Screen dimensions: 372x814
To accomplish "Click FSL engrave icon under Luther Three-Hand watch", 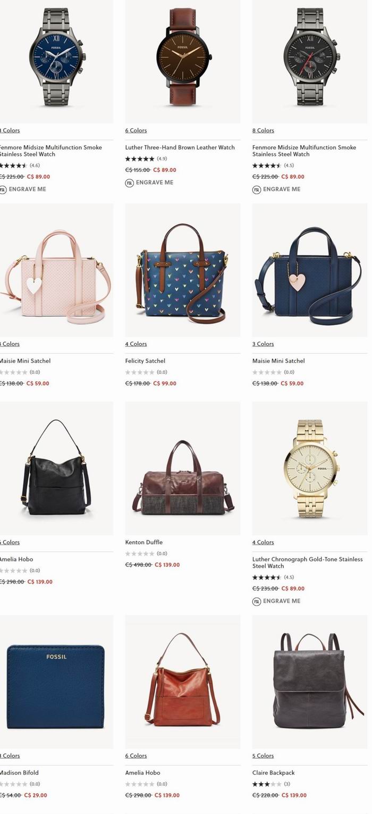I will tap(129, 182).
